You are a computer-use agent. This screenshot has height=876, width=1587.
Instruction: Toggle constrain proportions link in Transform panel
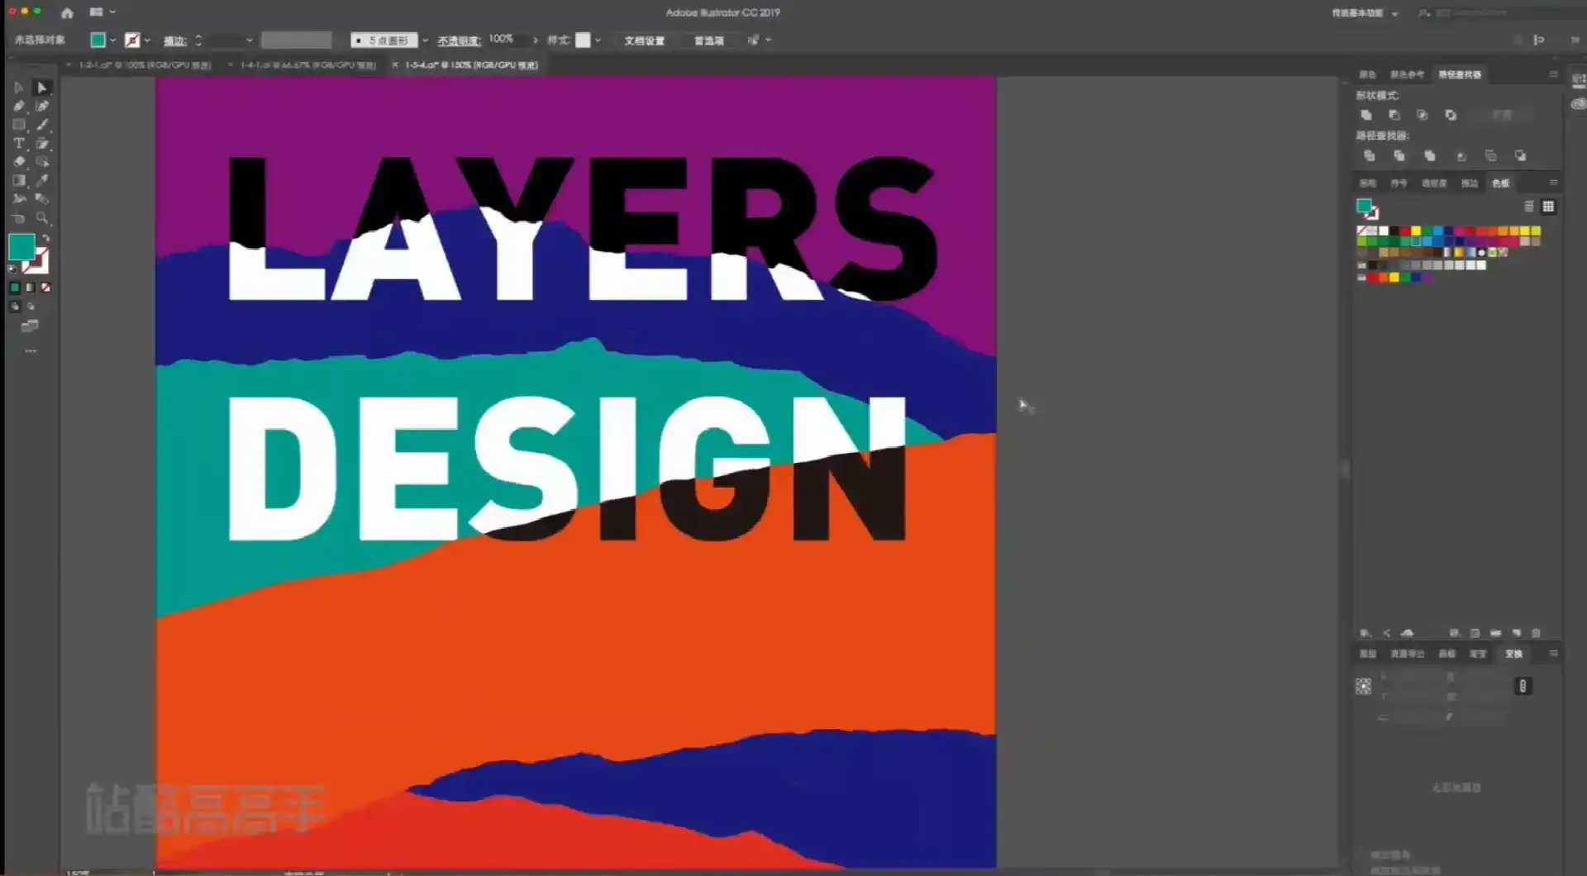click(x=1523, y=686)
